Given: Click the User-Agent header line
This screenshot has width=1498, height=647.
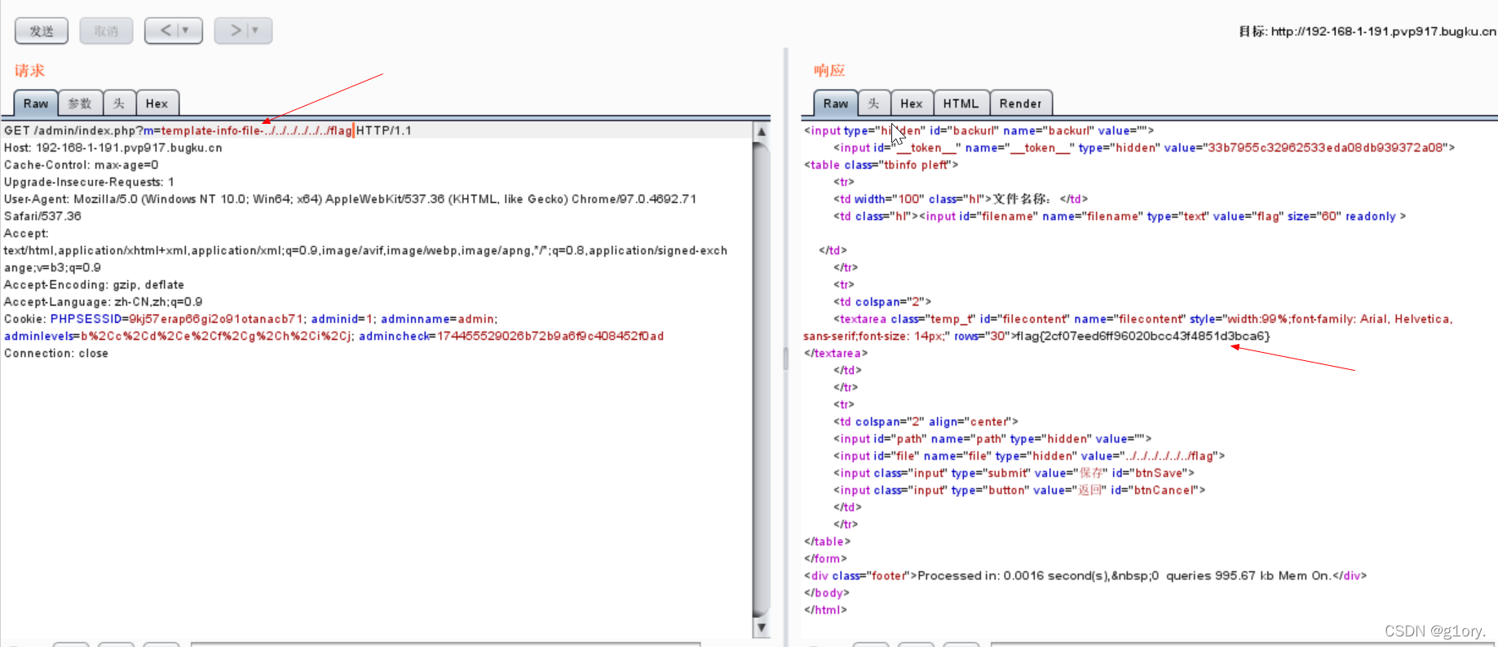Looking at the screenshot, I should point(350,207).
